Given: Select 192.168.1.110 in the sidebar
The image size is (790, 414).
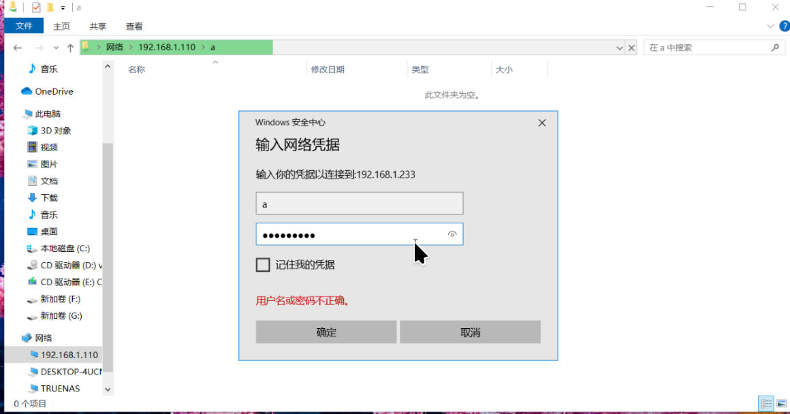Looking at the screenshot, I should (x=69, y=355).
